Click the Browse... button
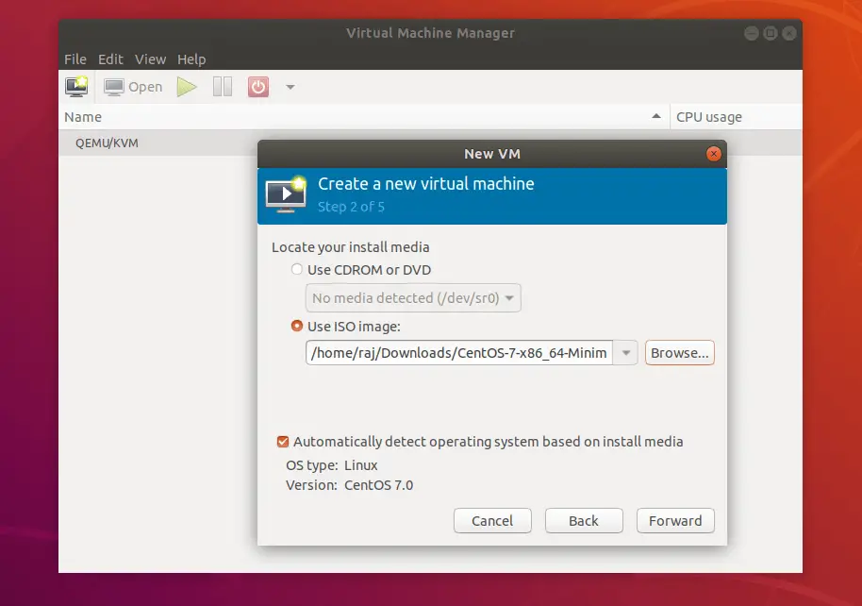The width and height of the screenshot is (862, 606). point(679,353)
